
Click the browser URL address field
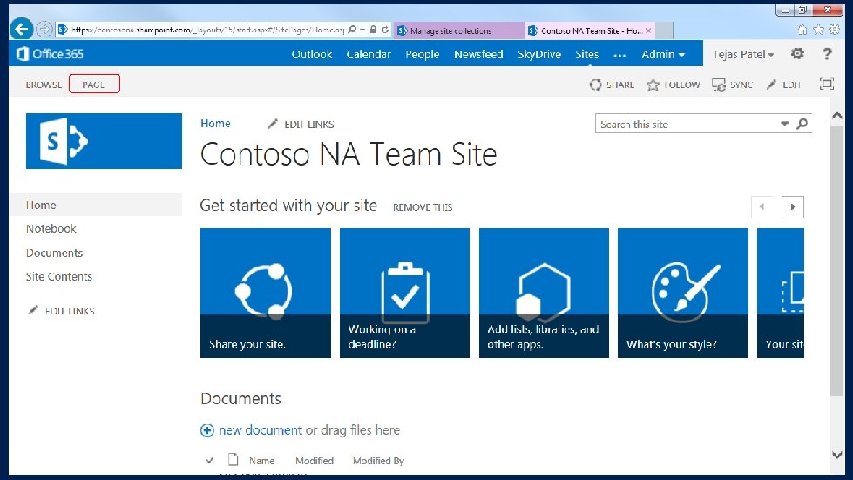(x=208, y=30)
